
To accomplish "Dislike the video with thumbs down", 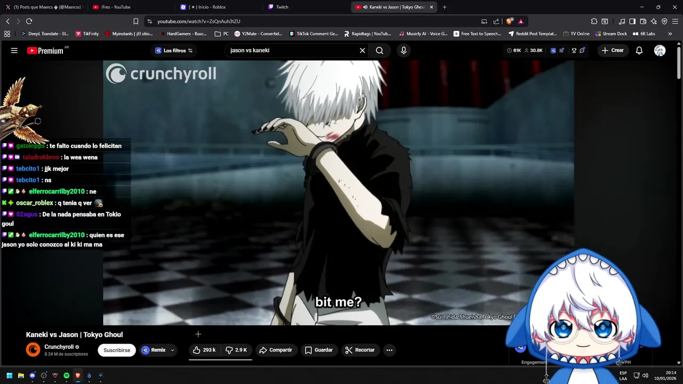I will click(x=236, y=350).
